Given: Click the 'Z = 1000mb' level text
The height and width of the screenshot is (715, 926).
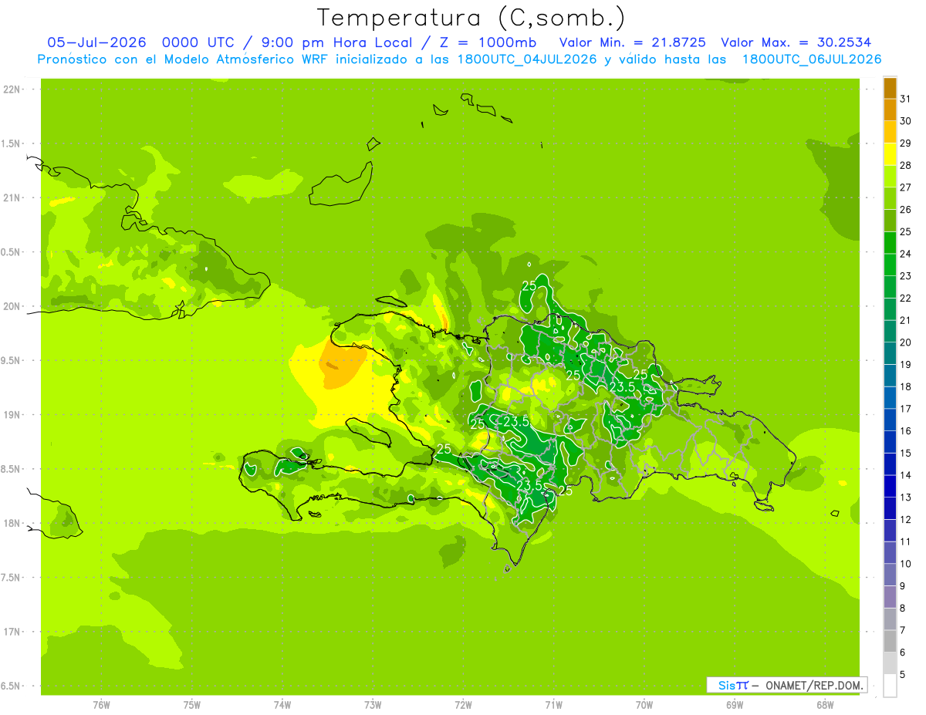Looking at the screenshot, I should point(488,42).
